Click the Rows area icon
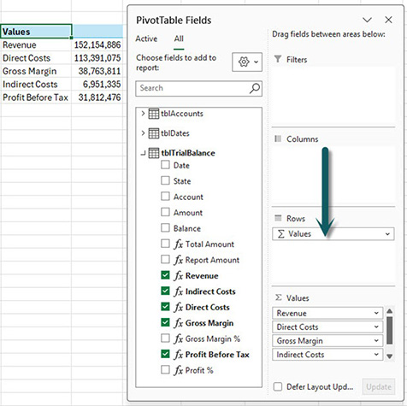This screenshot has width=407, height=406. 278,218
